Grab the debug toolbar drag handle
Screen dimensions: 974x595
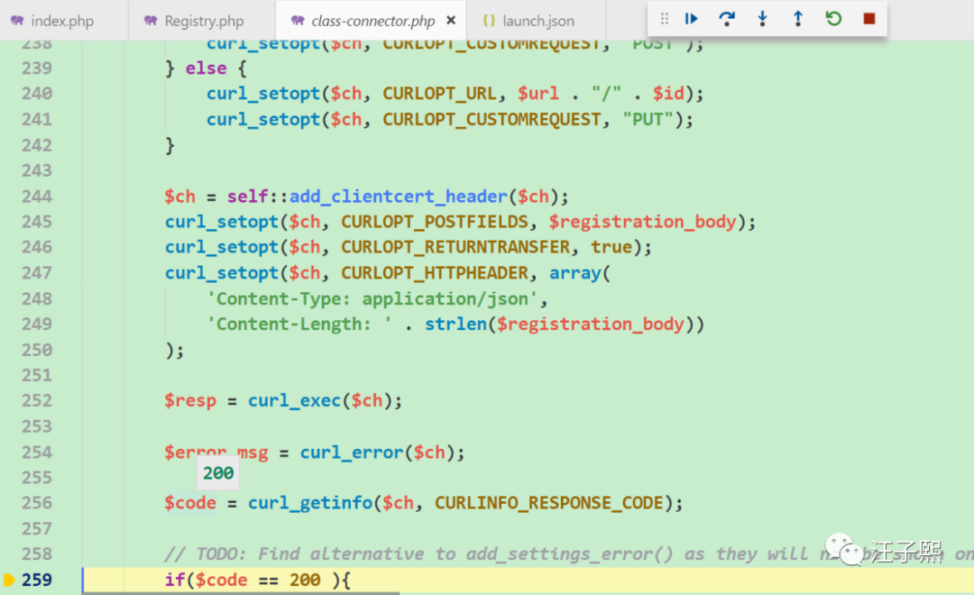pos(664,19)
